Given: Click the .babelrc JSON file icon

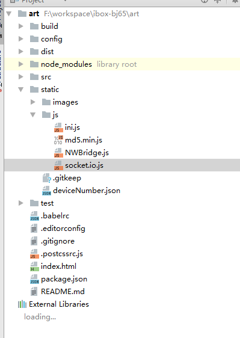Looking at the screenshot, I should click(34, 216).
